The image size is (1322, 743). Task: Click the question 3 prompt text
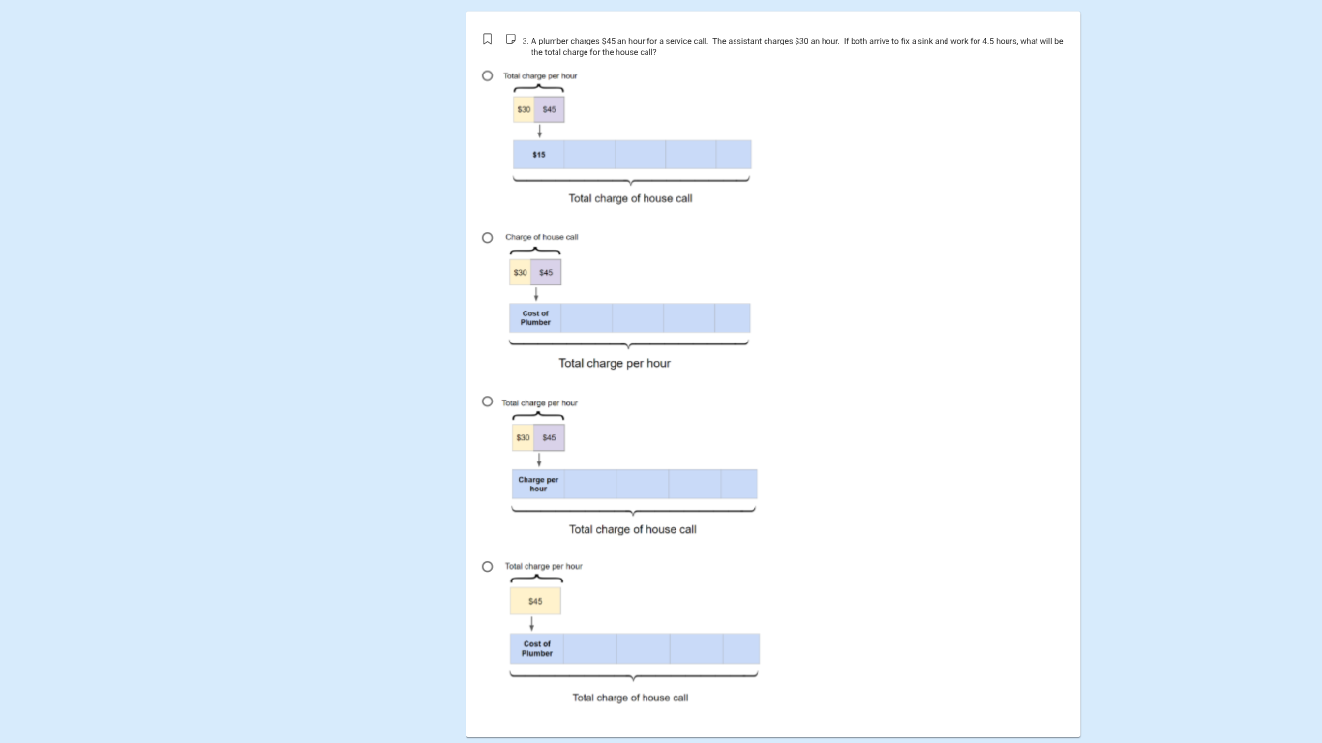point(793,46)
